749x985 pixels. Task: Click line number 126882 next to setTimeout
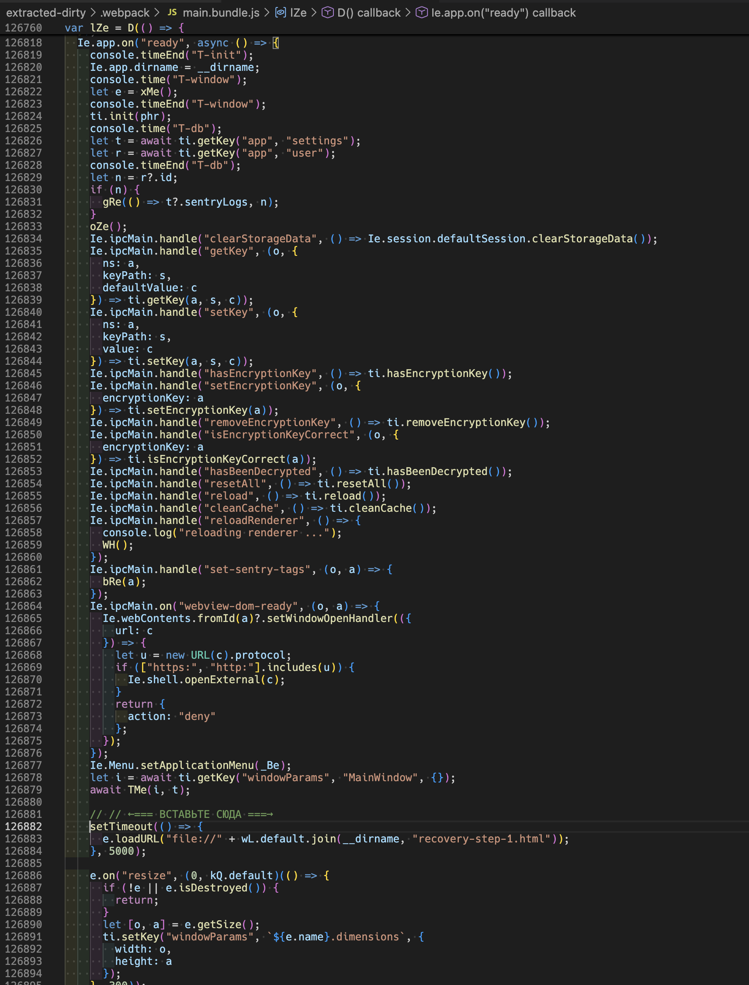pos(23,827)
